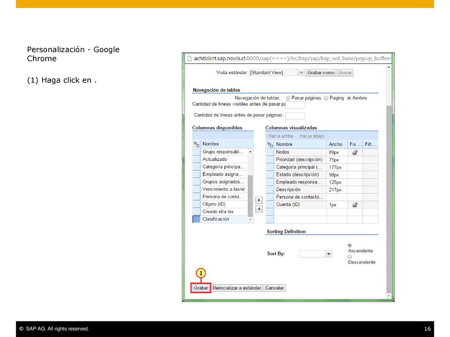
Task: Click the líneas visibles antes de pasar input
Action: (295, 104)
